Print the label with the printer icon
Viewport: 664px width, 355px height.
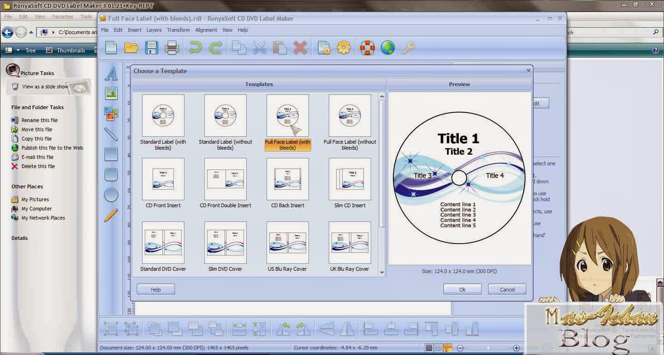click(172, 47)
